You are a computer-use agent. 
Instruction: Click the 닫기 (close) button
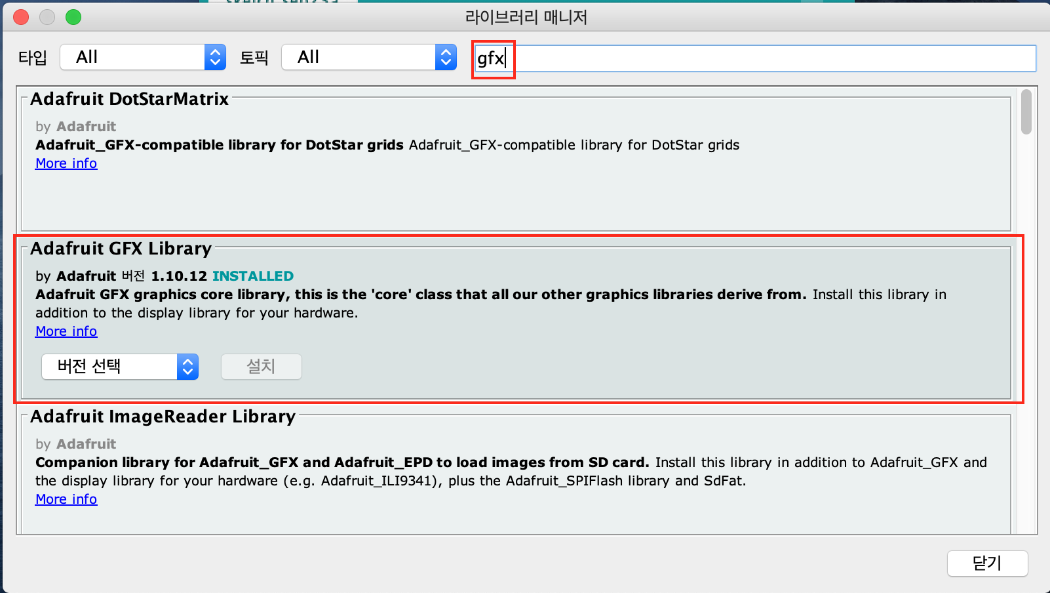click(987, 563)
